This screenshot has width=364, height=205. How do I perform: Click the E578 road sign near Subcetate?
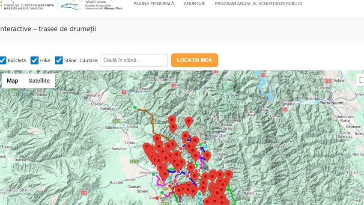pyautogui.click(x=116, y=121)
